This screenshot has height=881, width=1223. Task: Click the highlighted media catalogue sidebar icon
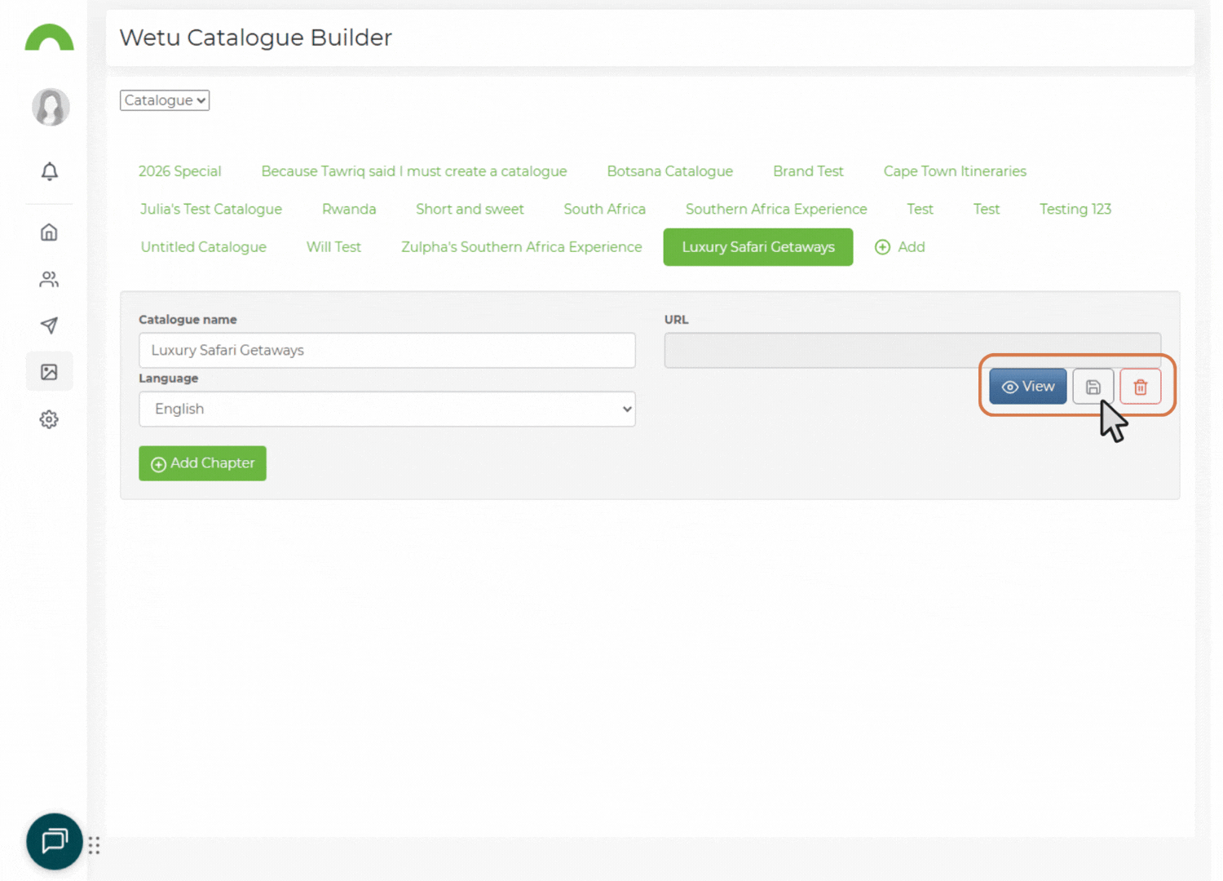pos(49,371)
